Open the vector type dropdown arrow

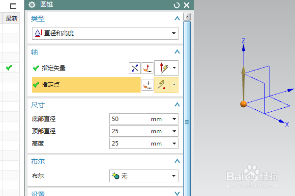click(x=174, y=68)
